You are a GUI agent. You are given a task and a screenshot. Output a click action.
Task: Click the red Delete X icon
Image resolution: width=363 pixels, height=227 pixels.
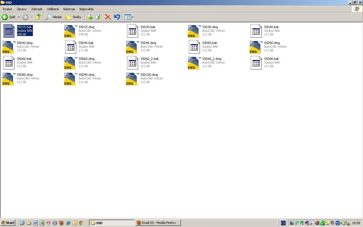pyautogui.click(x=108, y=17)
